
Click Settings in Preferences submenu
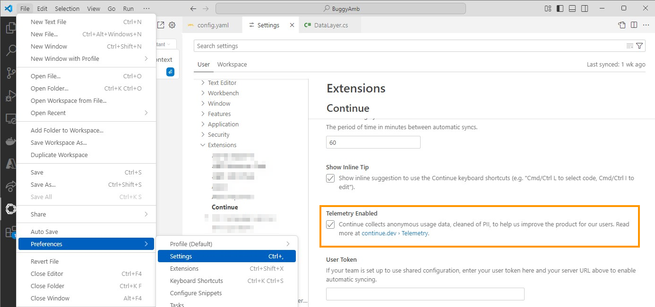click(227, 256)
